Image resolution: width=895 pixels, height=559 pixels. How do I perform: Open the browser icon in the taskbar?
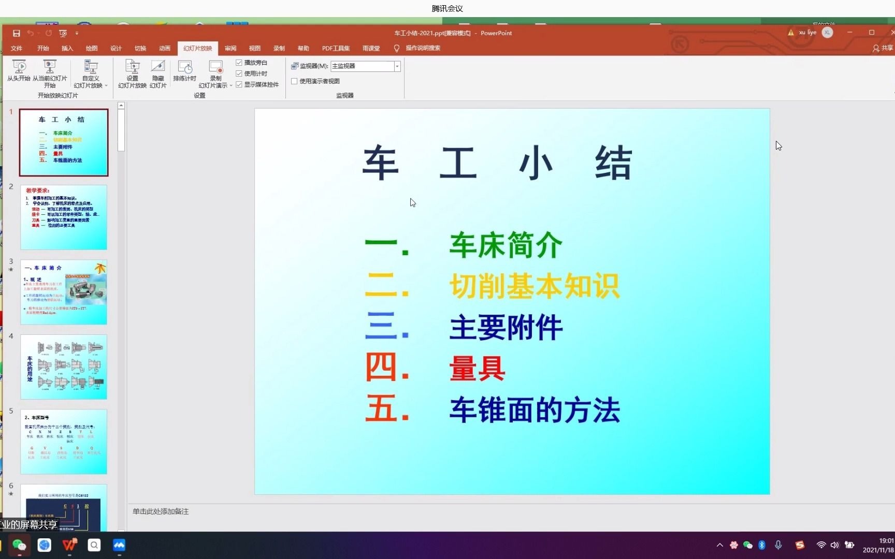pyautogui.click(x=45, y=545)
